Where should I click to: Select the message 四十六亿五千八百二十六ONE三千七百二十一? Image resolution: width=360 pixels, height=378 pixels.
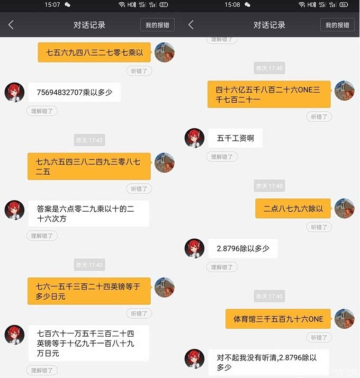point(269,94)
